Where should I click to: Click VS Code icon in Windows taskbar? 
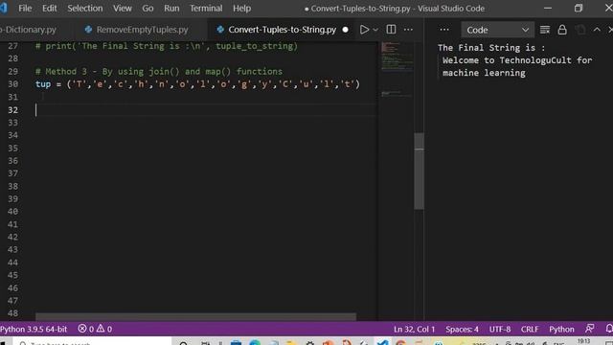pos(383,342)
